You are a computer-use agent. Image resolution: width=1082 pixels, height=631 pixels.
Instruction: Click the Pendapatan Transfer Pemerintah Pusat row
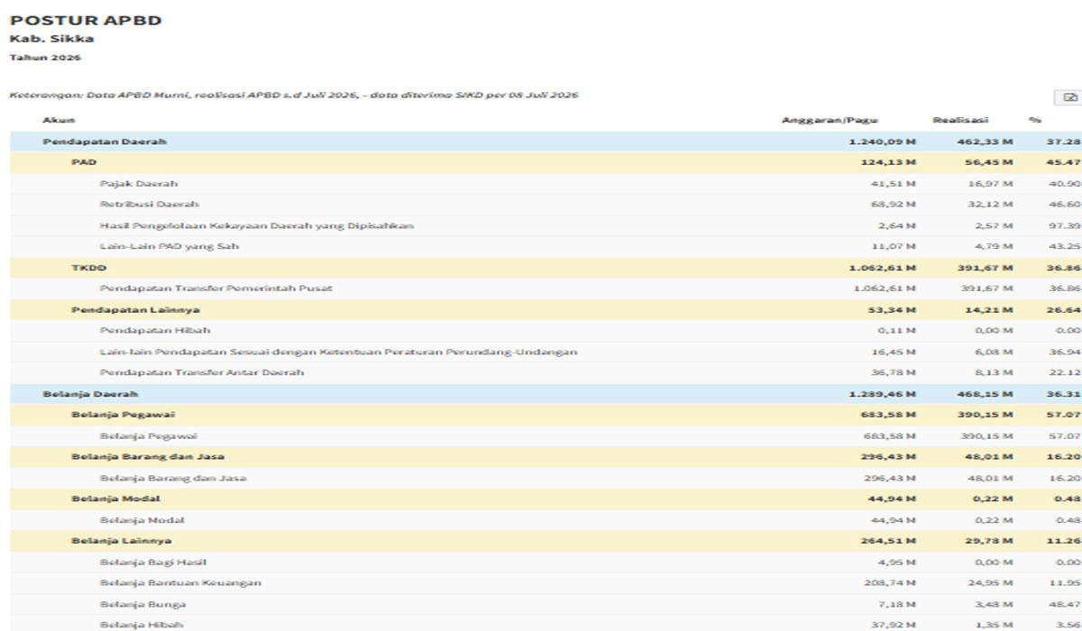(546, 288)
